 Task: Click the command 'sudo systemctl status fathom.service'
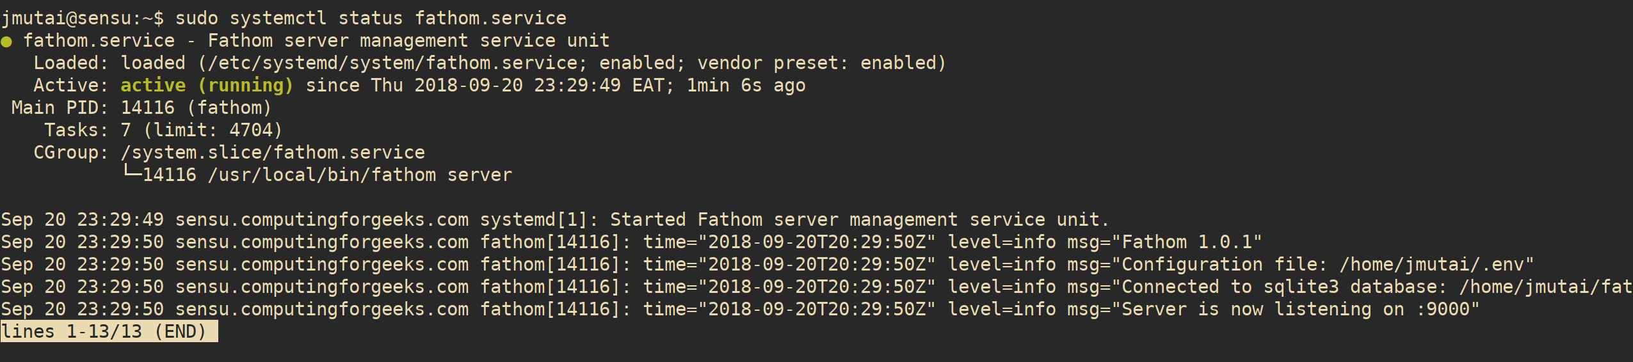click(371, 19)
